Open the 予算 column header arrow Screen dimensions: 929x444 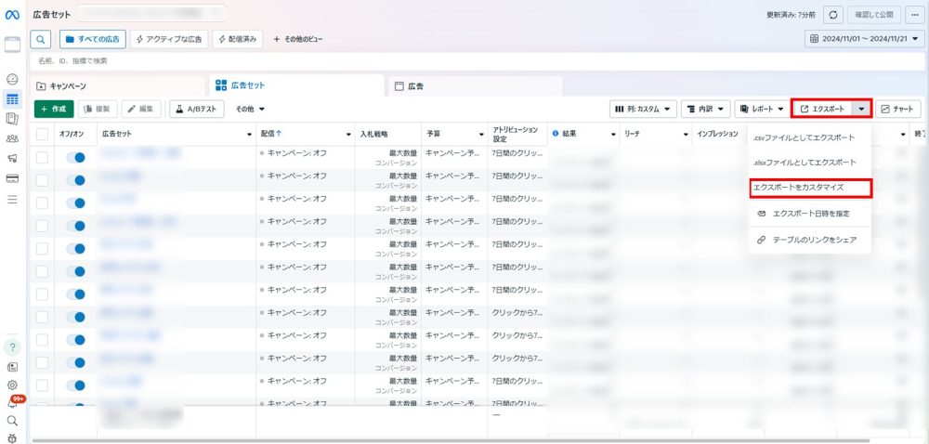(481, 135)
